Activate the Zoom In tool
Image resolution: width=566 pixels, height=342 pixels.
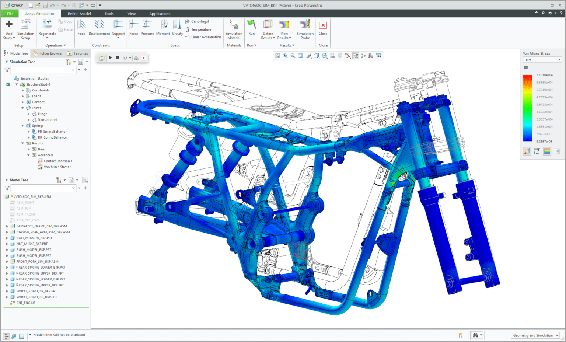point(285,56)
